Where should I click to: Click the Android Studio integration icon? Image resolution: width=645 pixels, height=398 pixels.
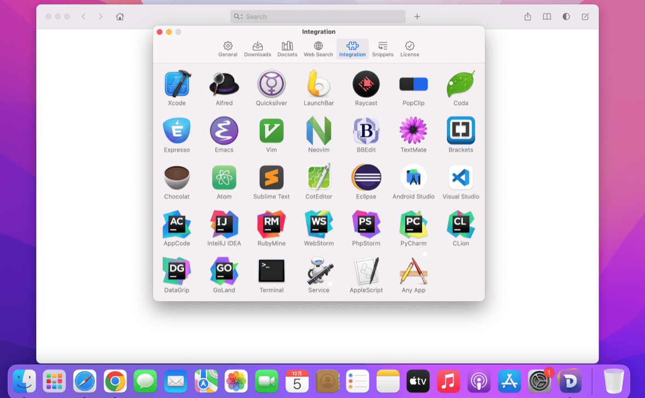[413, 178]
